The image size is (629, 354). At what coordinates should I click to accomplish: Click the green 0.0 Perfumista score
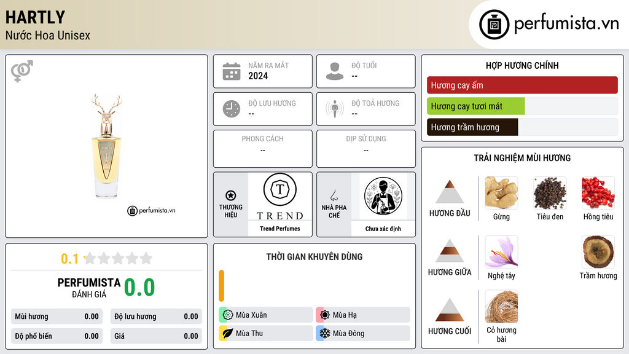[x=139, y=288]
